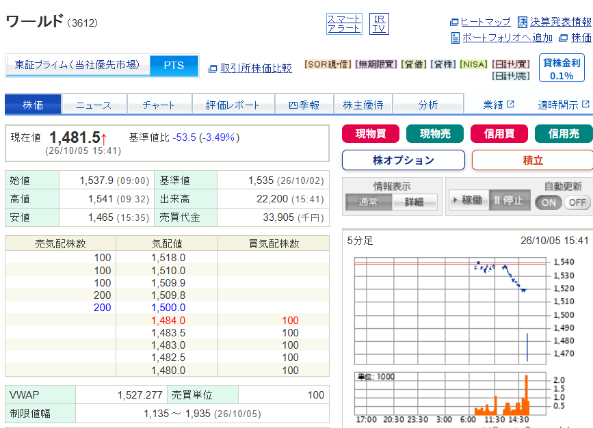Turn auto update OFF
Viewport: 593px width, 428px height.
click(x=577, y=202)
